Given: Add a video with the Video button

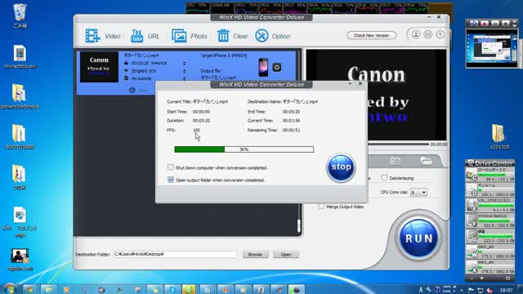Looking at the screenshot, I should point(102,36).
